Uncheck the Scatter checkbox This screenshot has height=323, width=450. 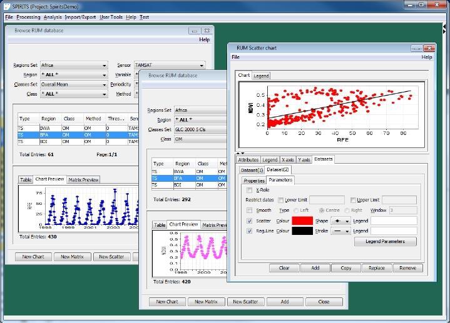[249, 221]
